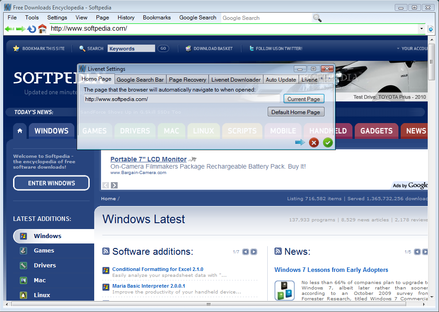The image size is (439, 312).
Task: Click the ENTER WINDOWS button
Action: coord(51,183)
